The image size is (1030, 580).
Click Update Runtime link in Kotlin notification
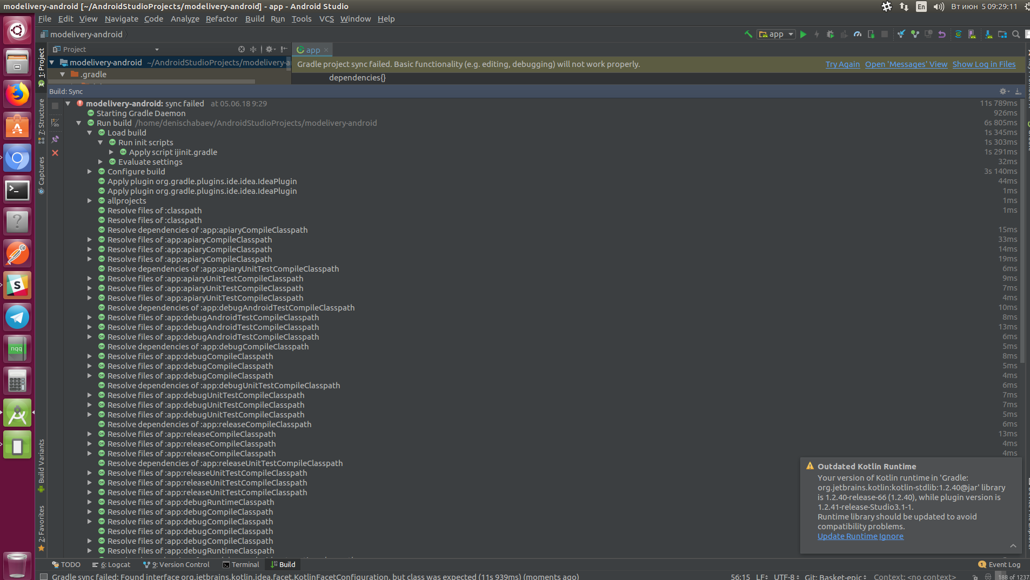(x=847, y=536)
